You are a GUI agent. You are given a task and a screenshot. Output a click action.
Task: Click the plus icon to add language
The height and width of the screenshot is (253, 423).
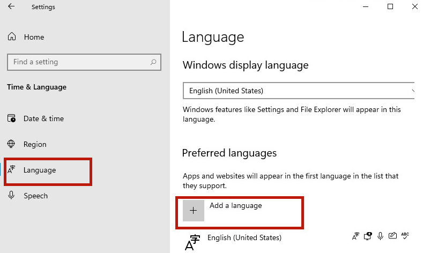point(194,211)
